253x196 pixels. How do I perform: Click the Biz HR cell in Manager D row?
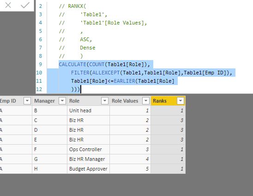click(88, 130)
